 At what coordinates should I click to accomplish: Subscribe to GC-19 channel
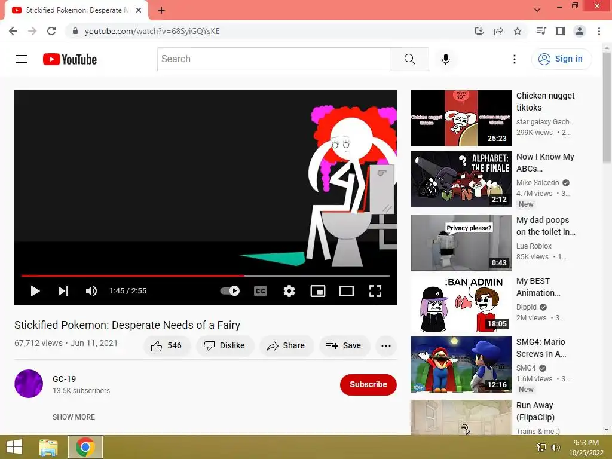pos(368,384)
